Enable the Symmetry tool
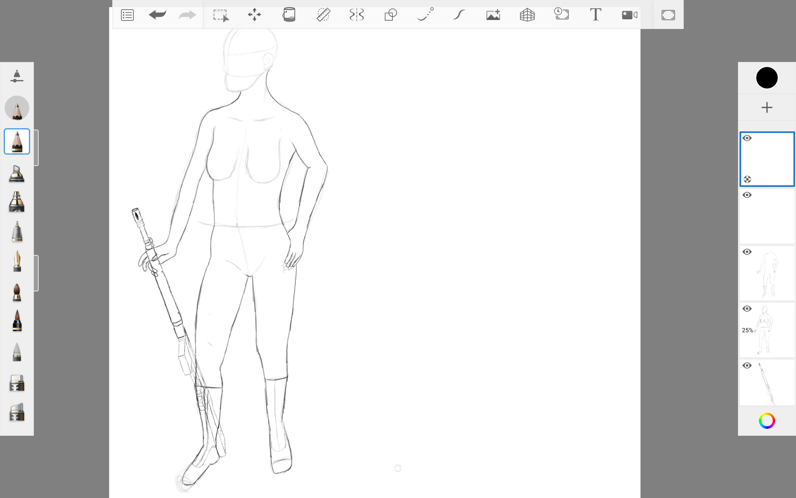The height and width of the screenshot is (498, 796). (357, 15)
